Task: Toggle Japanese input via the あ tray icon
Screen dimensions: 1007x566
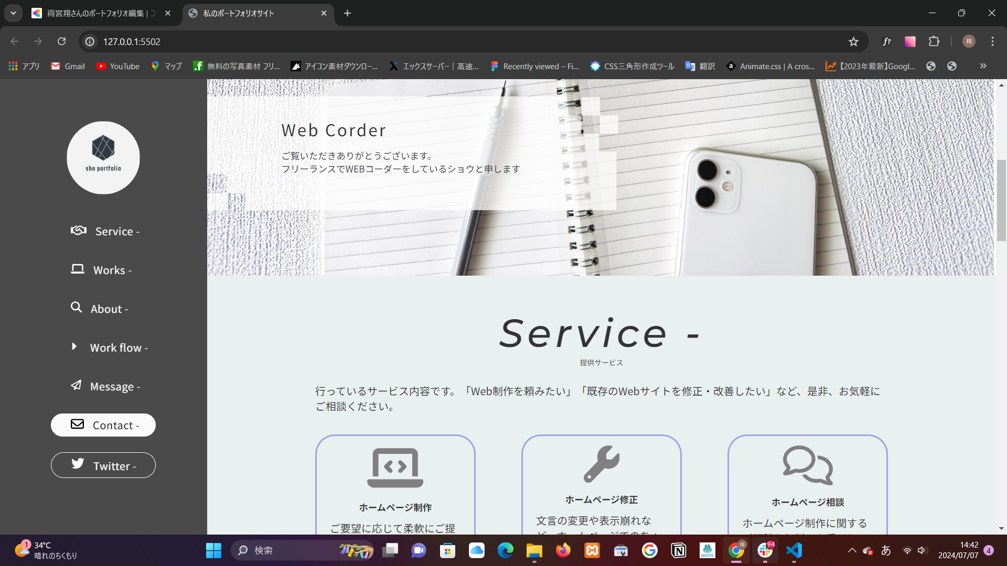Action: click(886, 551)
